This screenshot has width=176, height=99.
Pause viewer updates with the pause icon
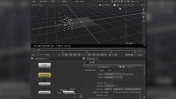[128, 1]
